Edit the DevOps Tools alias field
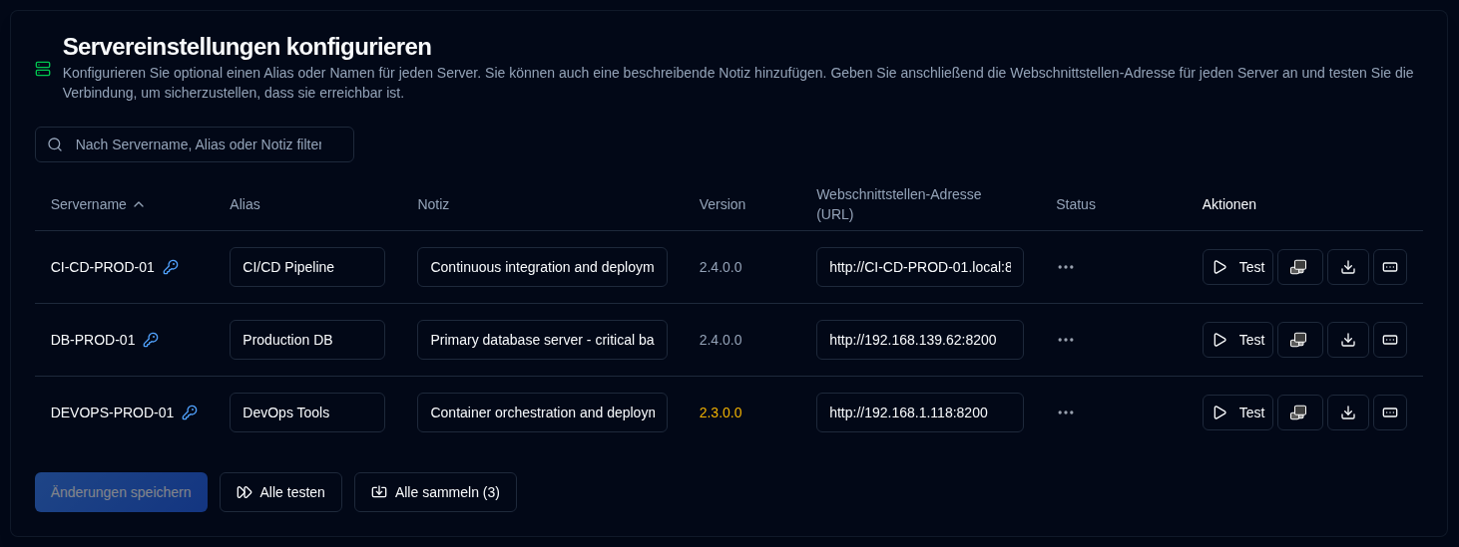1459x547 pixels. tap(307, 412)
